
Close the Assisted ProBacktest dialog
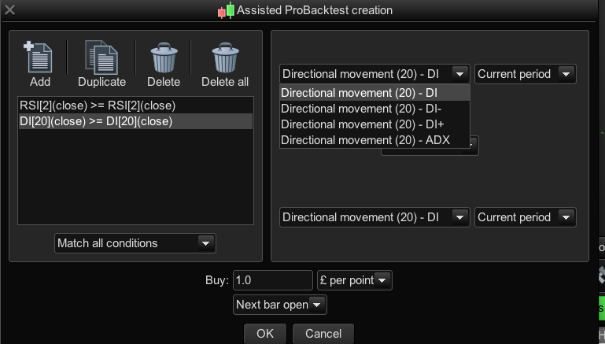(x=9, y=11)
